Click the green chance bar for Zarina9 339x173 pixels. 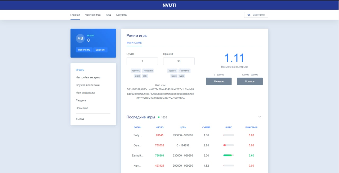pos(228,156)
